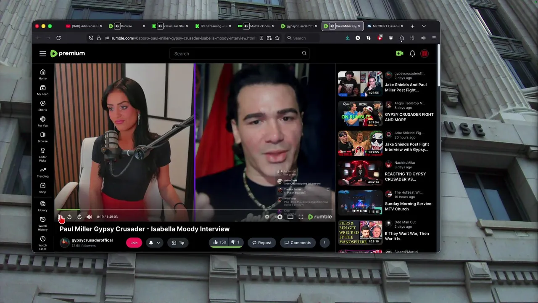The image size is (538, 303).
Task: Click the green go-live camera icon
Action: pyautogui.click(x=399, y=53)
